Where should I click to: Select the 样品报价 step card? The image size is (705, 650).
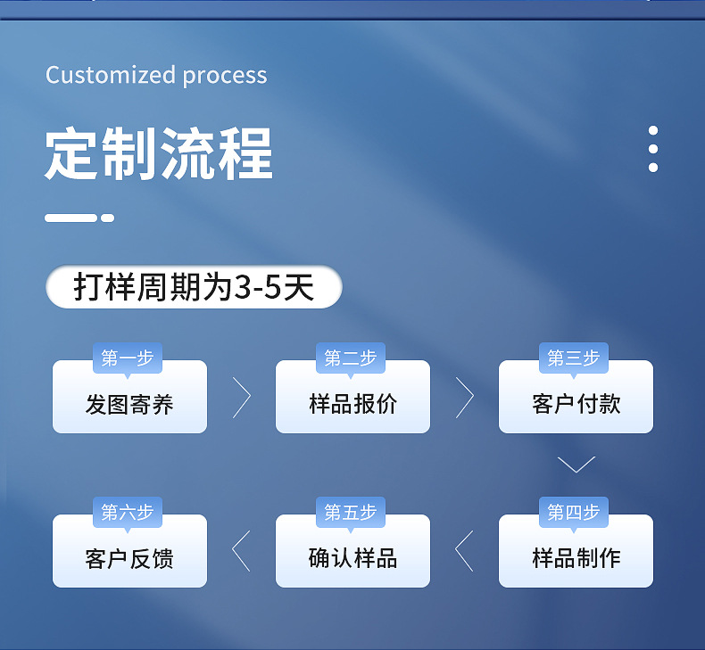(352, 397)
